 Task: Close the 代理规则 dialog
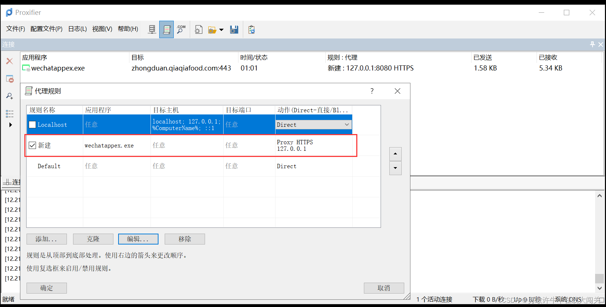coord(398,91)
